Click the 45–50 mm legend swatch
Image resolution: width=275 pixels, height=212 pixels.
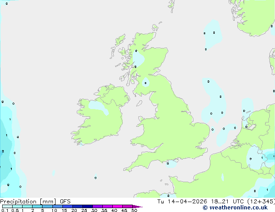[128, 206]
